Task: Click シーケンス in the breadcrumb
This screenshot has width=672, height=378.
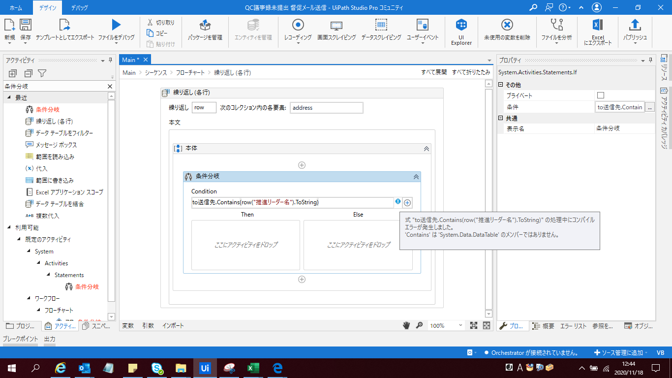Action: (156, 72)
